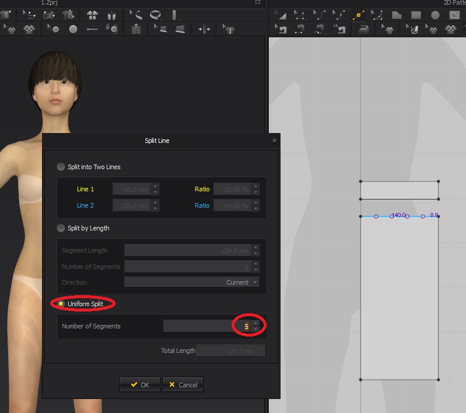Click the inward arrows clip tool
Viewport: 466px width, 413px height.
204,29
